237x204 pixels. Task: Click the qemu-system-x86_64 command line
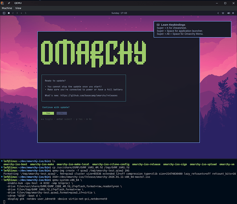(67, 180)
